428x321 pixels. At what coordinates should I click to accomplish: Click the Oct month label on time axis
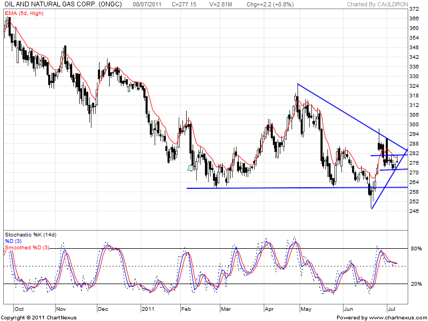point(19,309)
